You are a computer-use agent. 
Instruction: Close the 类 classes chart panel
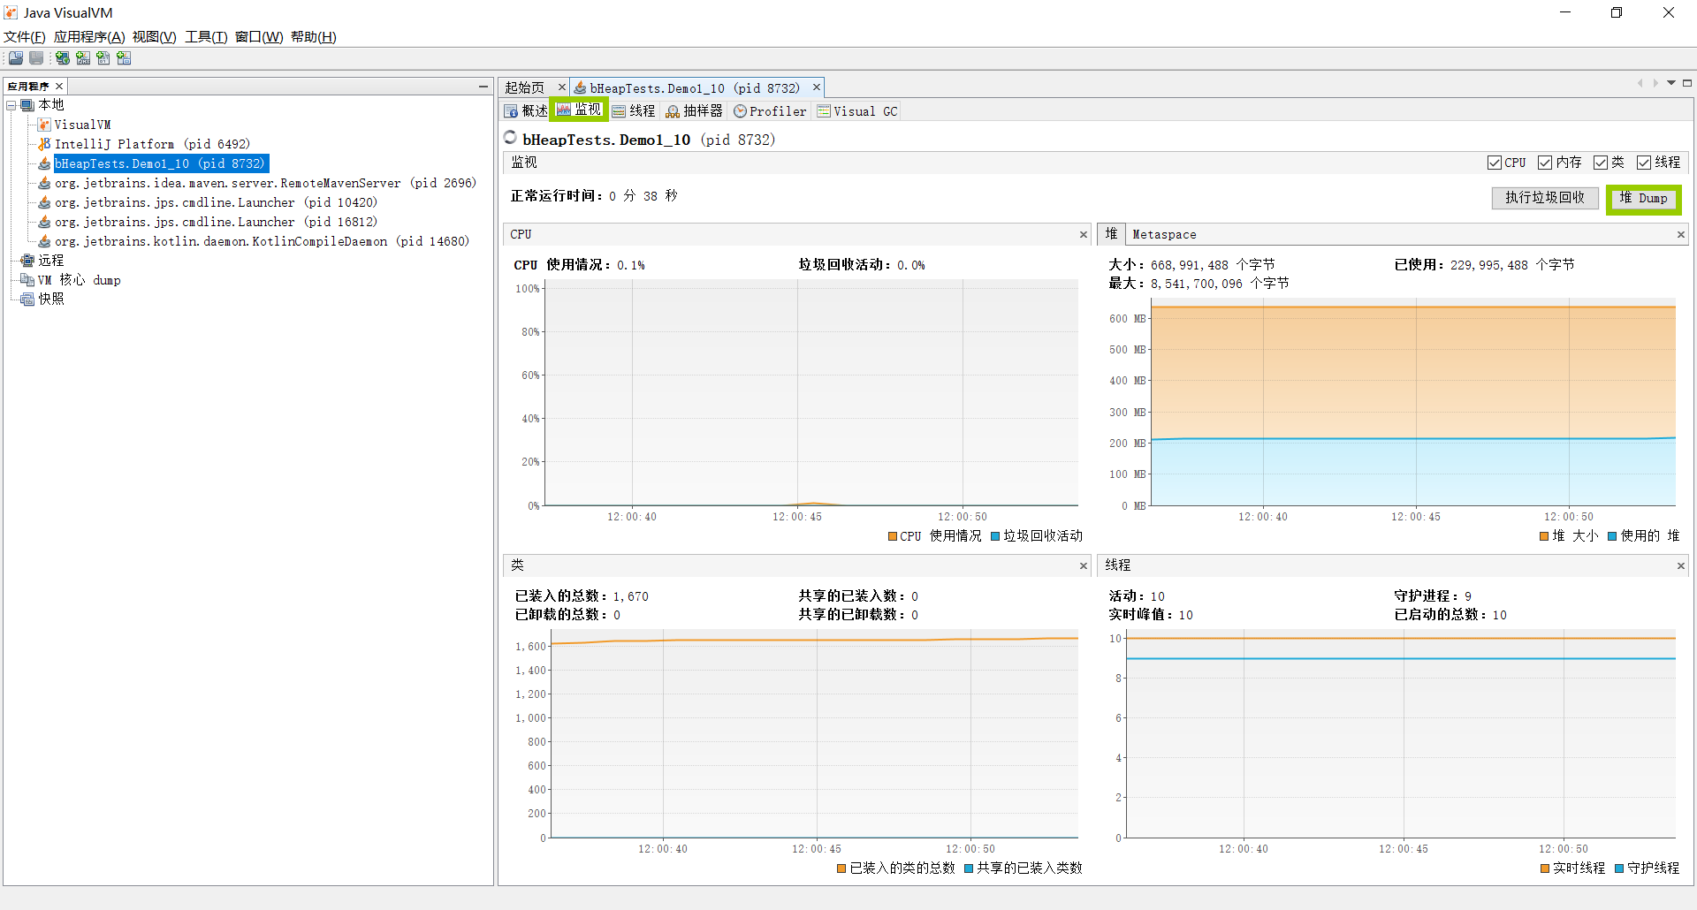1084,566
